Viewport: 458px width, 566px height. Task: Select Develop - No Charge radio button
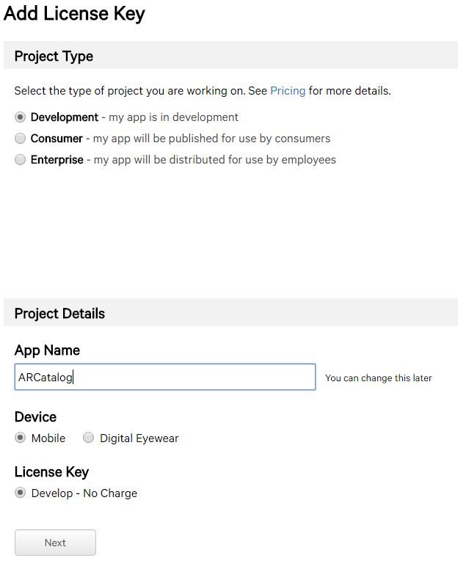click(21, 493)
